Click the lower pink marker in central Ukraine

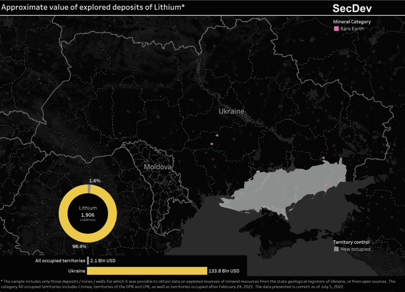(x=212, y=144)
